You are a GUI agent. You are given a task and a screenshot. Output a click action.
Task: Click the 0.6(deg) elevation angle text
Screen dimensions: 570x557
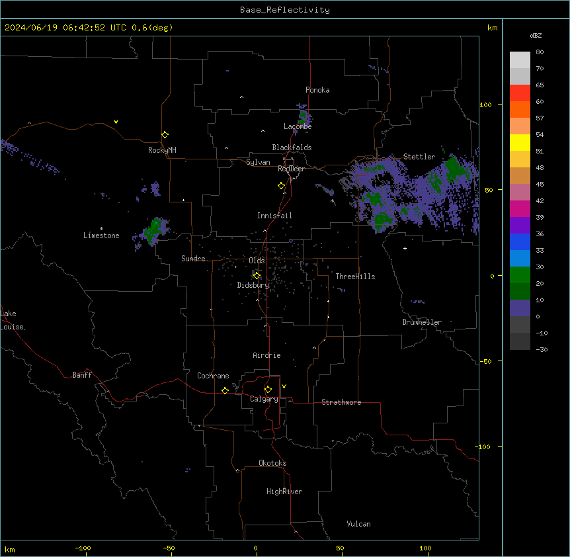[x=152, y=28]
